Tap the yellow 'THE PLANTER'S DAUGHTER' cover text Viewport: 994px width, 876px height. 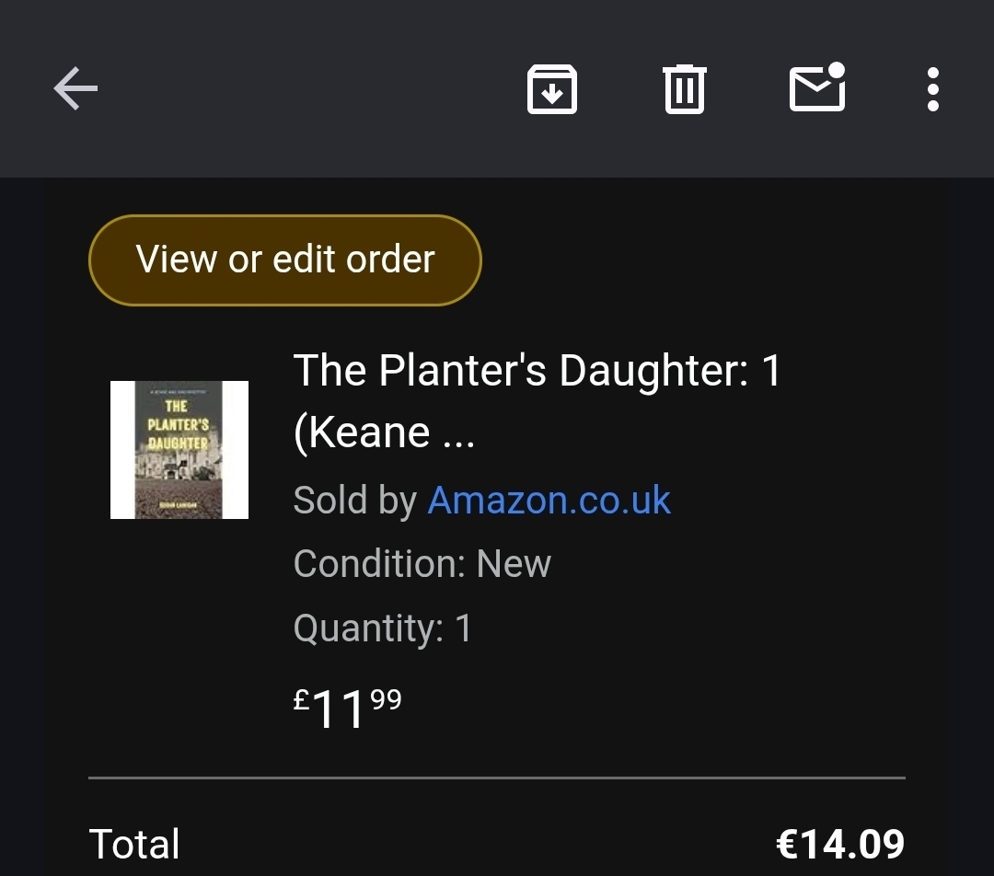pos(179,425)
